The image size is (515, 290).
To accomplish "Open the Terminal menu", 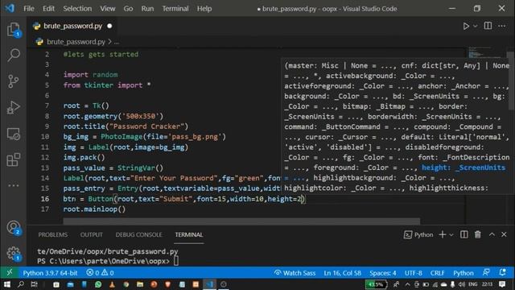I will click(x=175, y=9).
